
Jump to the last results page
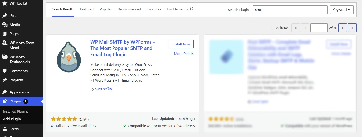click(352, 28)
